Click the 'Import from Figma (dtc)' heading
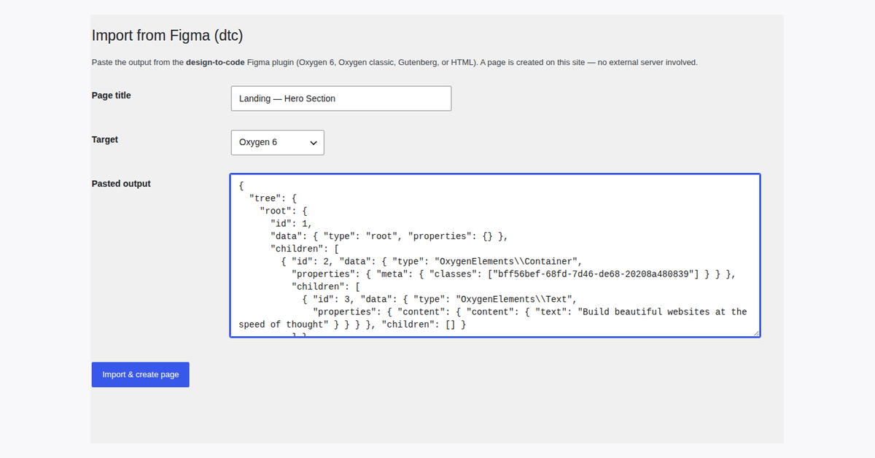This screenshot has height=458, width=875. click(x=167, y=35)
